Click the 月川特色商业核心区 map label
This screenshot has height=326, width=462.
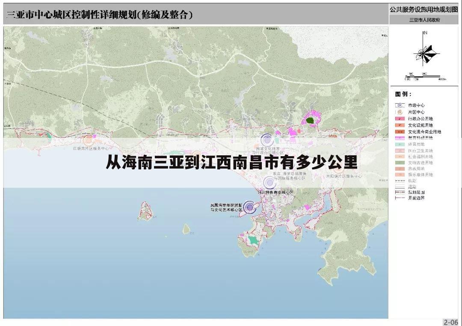[275, 192]
